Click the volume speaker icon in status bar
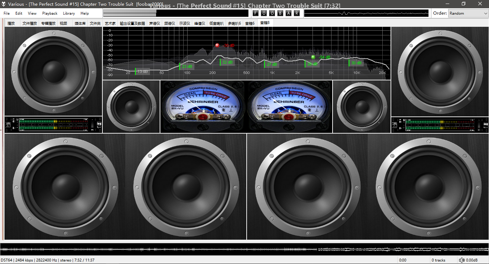The width and height of the screenshot is (489, 264). (462, 260)
